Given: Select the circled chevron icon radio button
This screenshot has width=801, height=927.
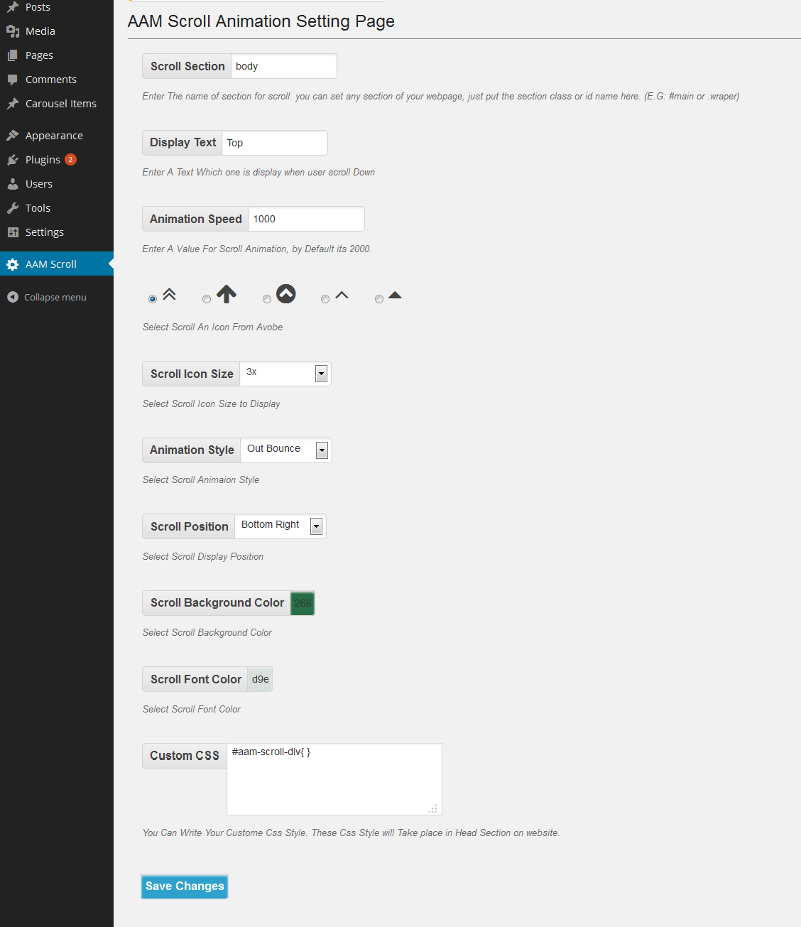Looking at the screenshot, I should point(267,299).
